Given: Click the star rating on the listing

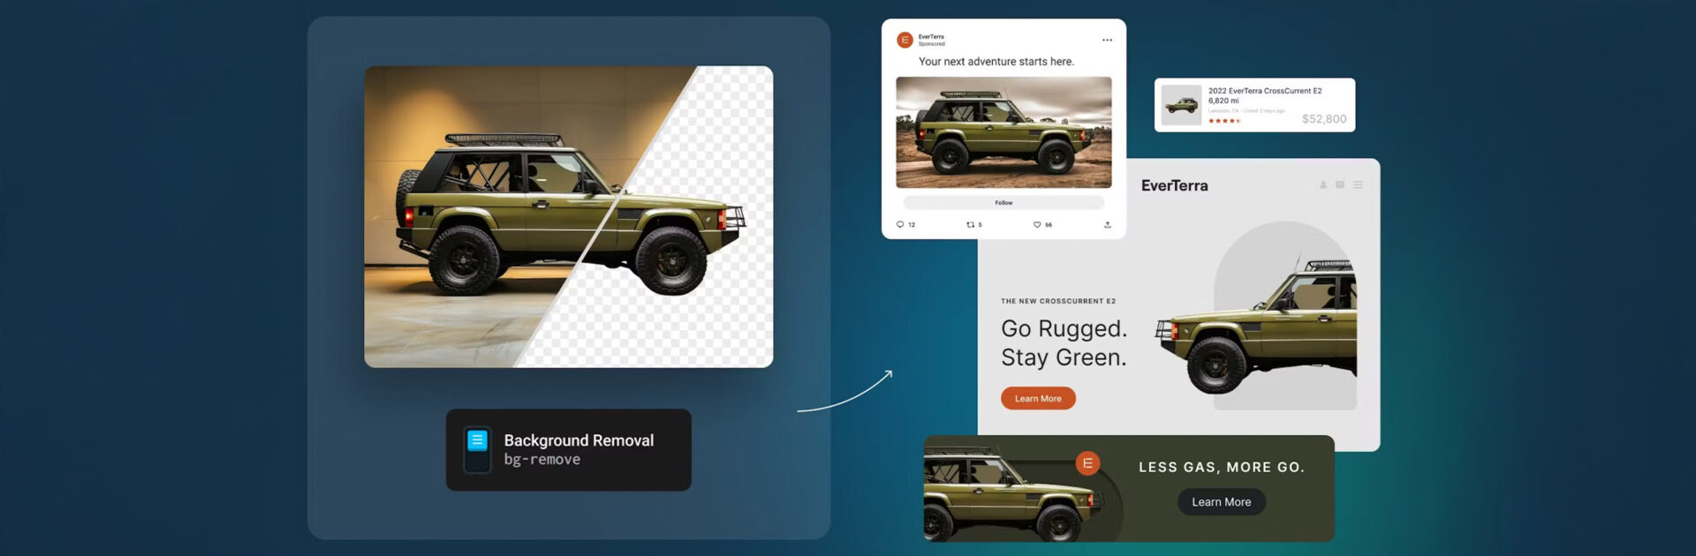Looking at the screenshot, I should (1223, 121).
